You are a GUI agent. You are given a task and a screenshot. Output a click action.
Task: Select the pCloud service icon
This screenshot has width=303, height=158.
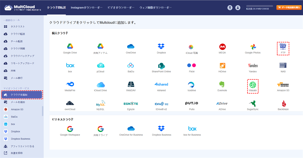click(x=100, y=66)
